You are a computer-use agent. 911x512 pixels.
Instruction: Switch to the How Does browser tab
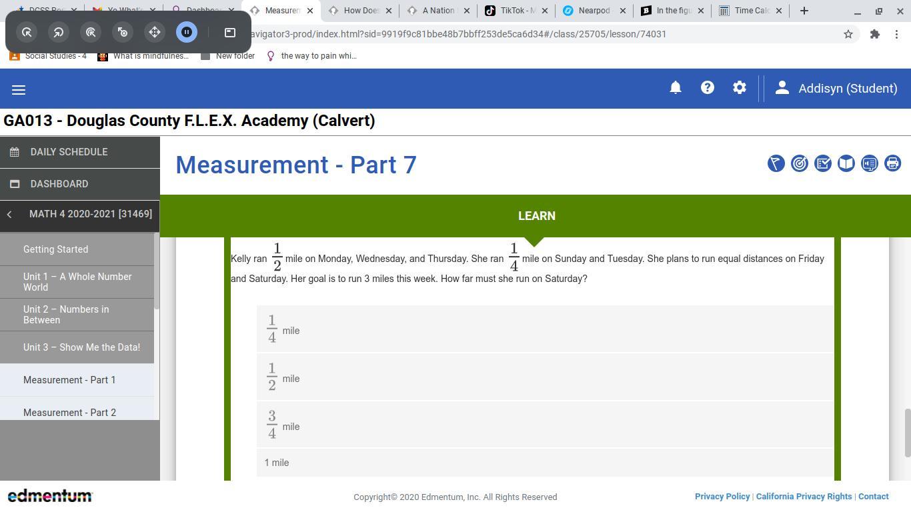[x=361, y=11]
